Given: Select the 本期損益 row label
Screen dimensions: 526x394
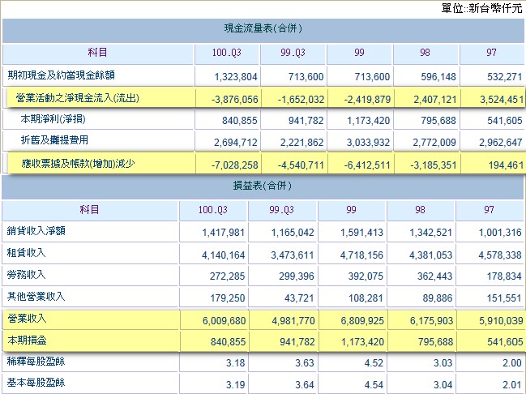Looking at the screenshot, I should tap(27, 340).
